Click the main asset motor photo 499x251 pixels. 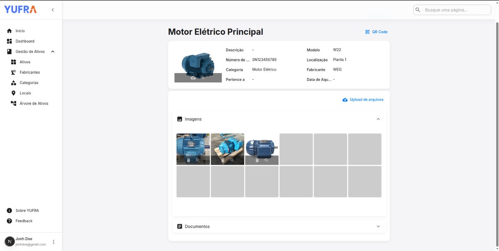tap(198, 64)
